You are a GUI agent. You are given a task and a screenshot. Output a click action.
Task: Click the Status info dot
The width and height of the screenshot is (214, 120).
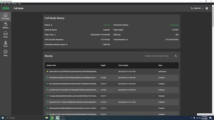coord(51,25)
